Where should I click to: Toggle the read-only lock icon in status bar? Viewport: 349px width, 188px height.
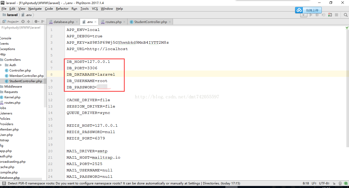(334, 183)
